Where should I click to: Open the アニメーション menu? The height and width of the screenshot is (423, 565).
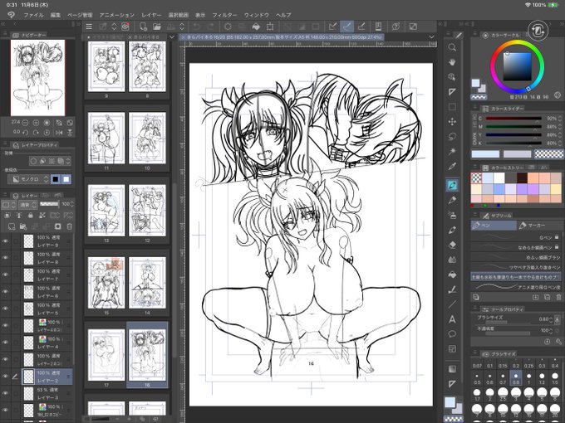[117, 15]
